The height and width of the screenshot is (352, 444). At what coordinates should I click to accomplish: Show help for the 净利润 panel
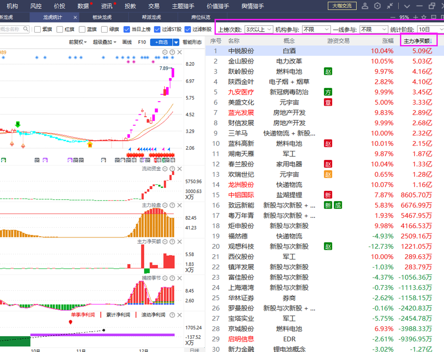(x=172, y=315)
